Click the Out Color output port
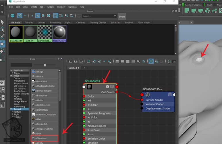The height and width of the screenshot is (144, 222). [x=117, y=92]
